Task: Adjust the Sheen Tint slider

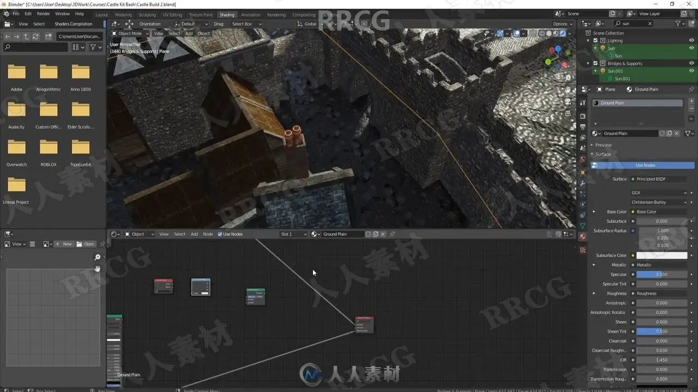Action: 661,332
